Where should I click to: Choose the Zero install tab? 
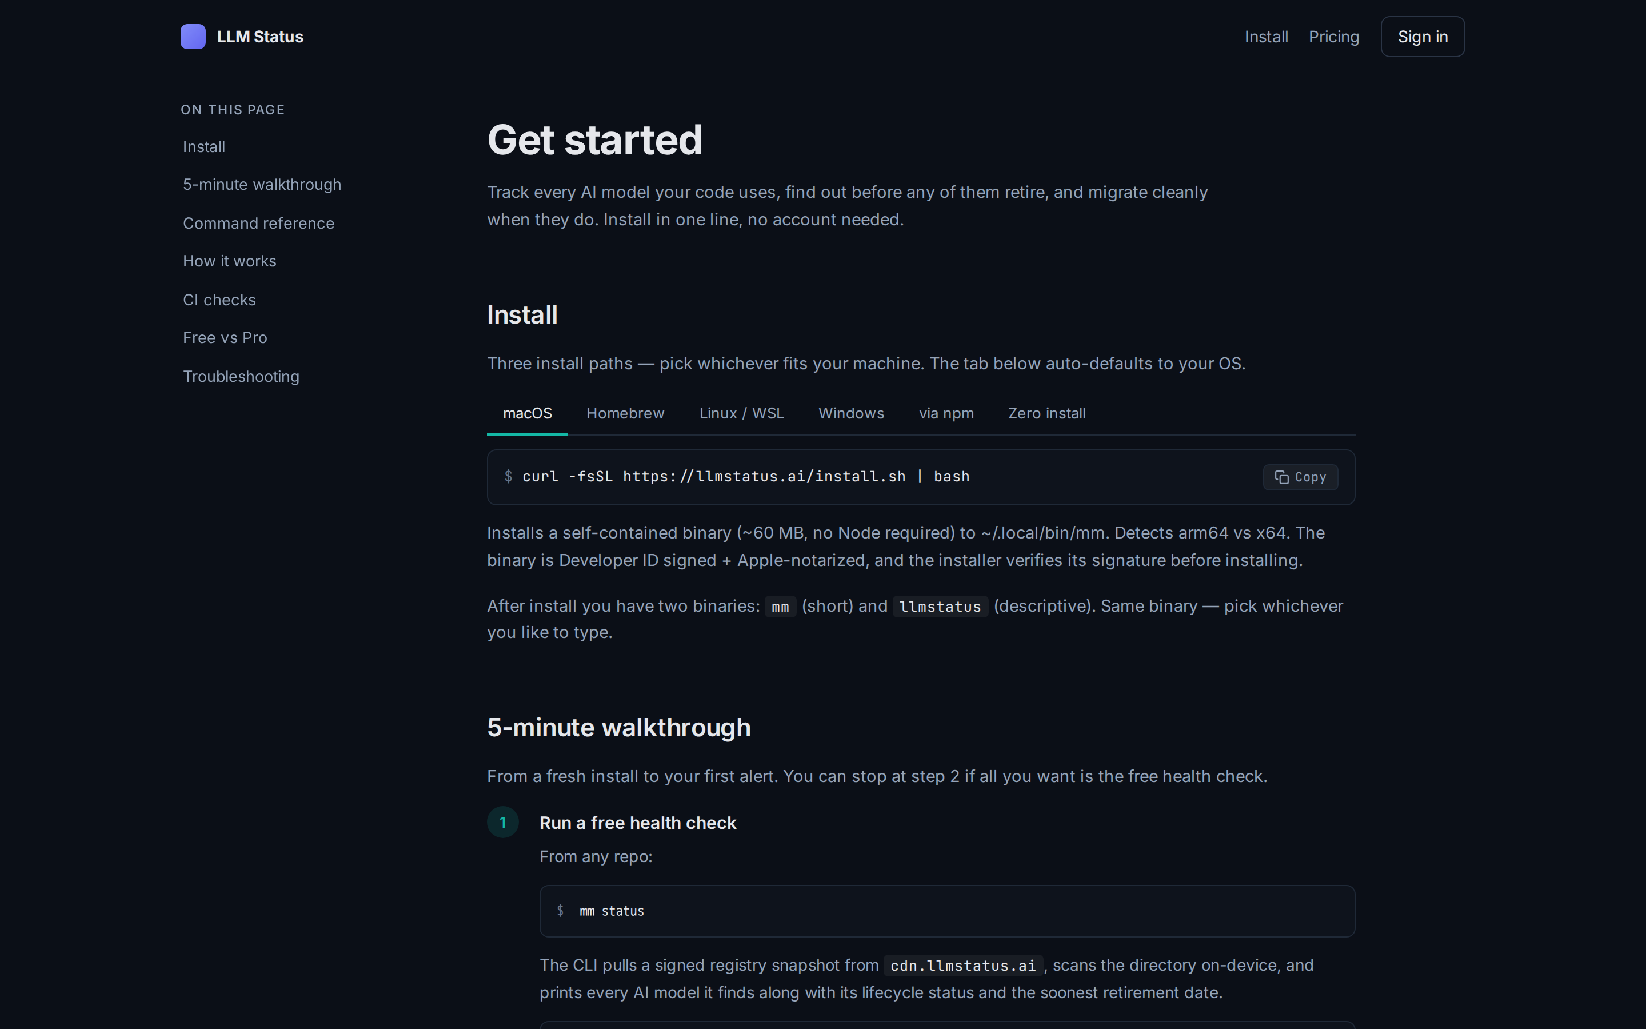click(x=1046, y=414)
